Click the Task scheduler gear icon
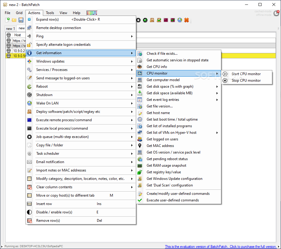Viewport: 281px width, 249px height. click(29, 154)
